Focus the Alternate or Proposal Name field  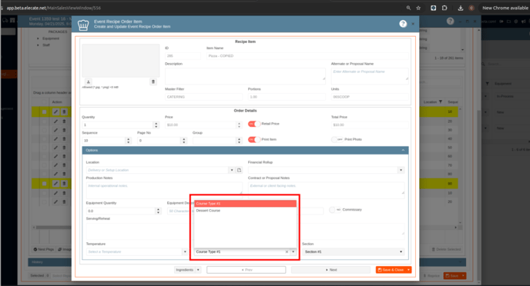[370, 76]
